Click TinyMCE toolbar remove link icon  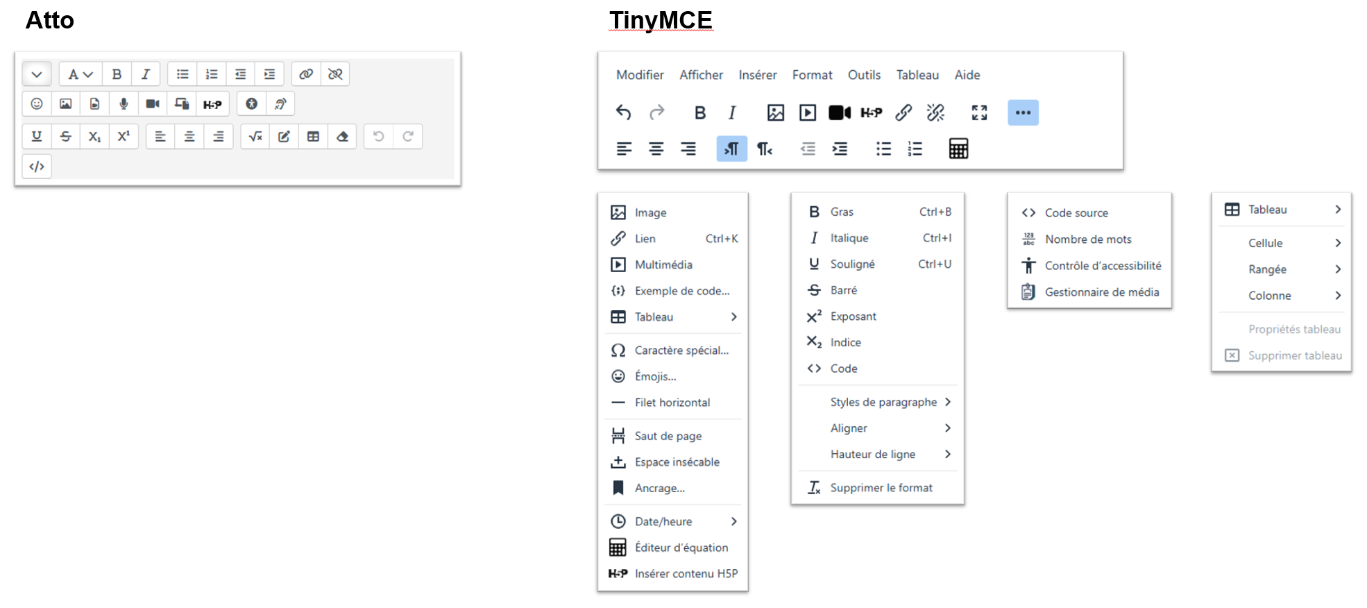(x=935, y=112)
